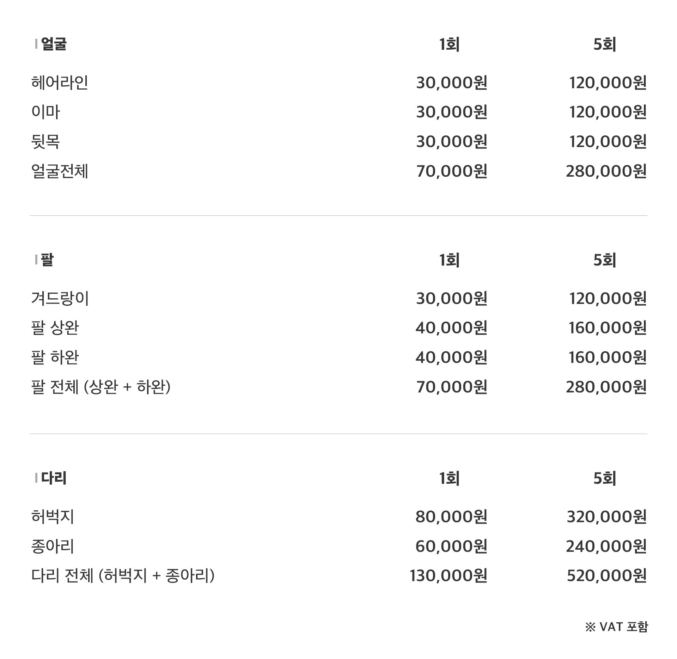The width and height of the screenshot is (677, 659).
Task: Click 팔 전체 (상완 + 하완) label
Action: [101, 387]
